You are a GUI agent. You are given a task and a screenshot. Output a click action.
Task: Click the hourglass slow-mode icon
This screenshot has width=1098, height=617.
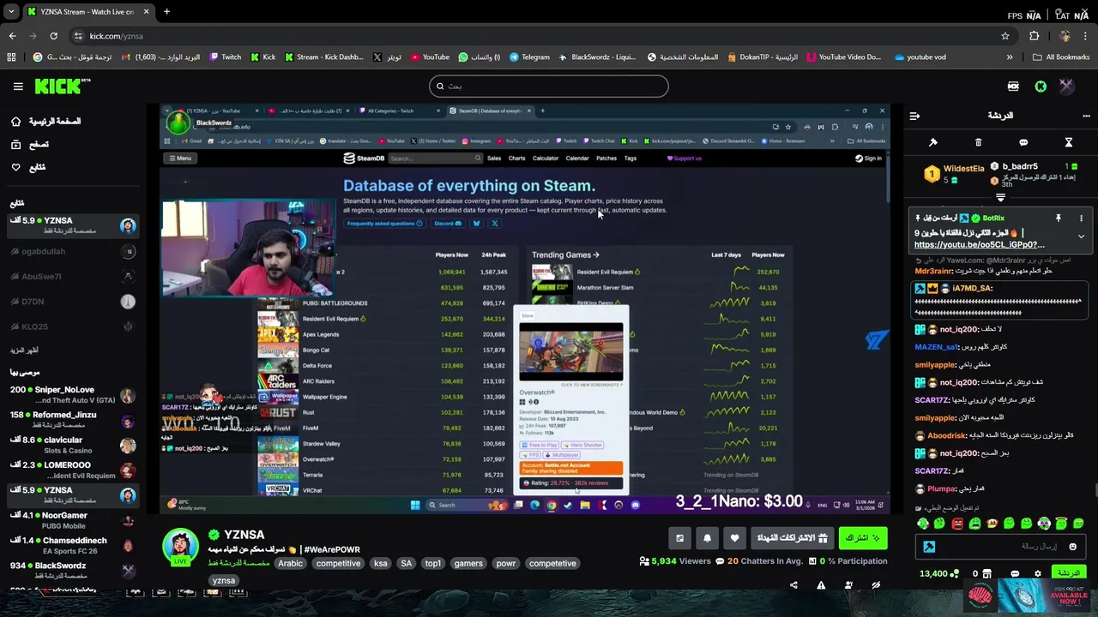[x=1069, y=142]
